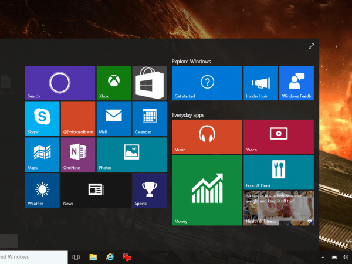Open the Music headphones tile
Viewport: 352px width, 264px height.
[x=207, y=137]
